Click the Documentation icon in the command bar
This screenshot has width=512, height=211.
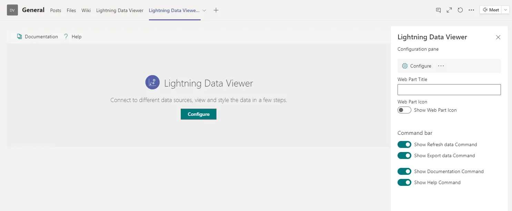tap(19, 36)
